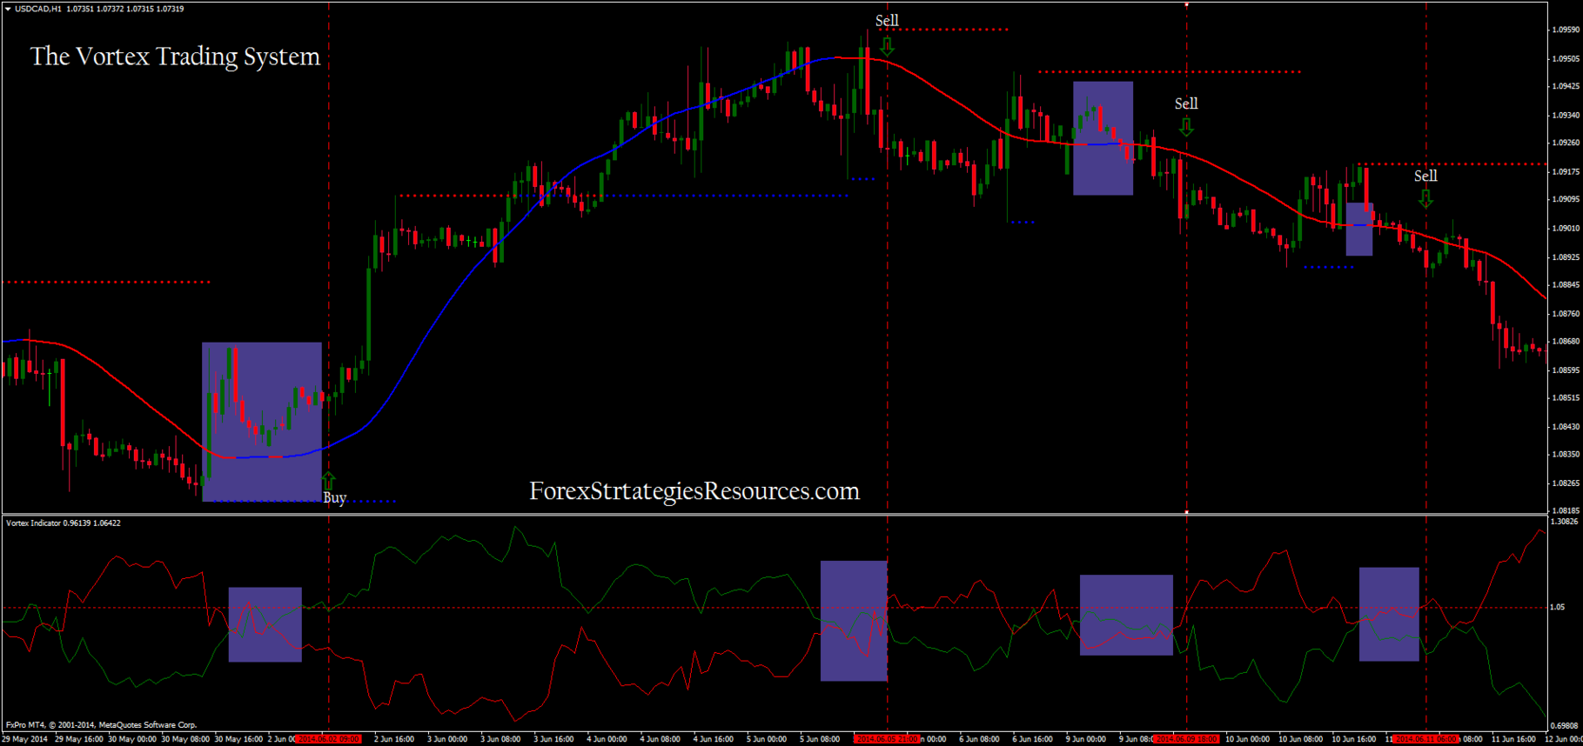The image size is (1583, 746).
Task: Click the 3 Jun 08:00 time label
Action: click(500, 739)
